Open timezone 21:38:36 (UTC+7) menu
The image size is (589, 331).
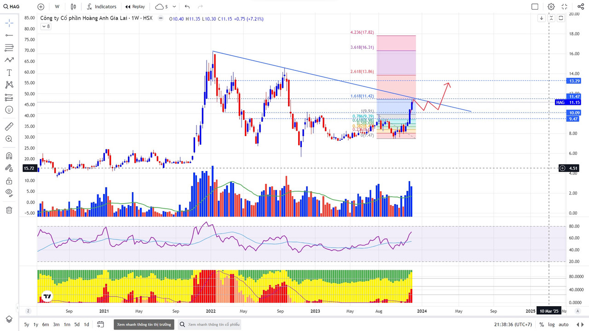pyautogui.click(x=513, y=325)
